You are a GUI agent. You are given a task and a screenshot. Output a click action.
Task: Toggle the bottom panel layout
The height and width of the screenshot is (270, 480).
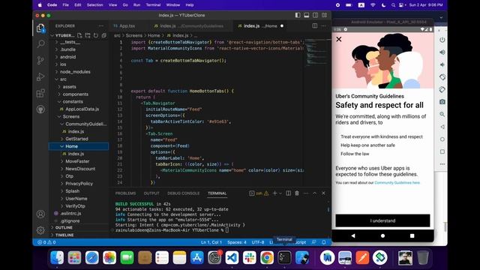(x=307, y=15)
